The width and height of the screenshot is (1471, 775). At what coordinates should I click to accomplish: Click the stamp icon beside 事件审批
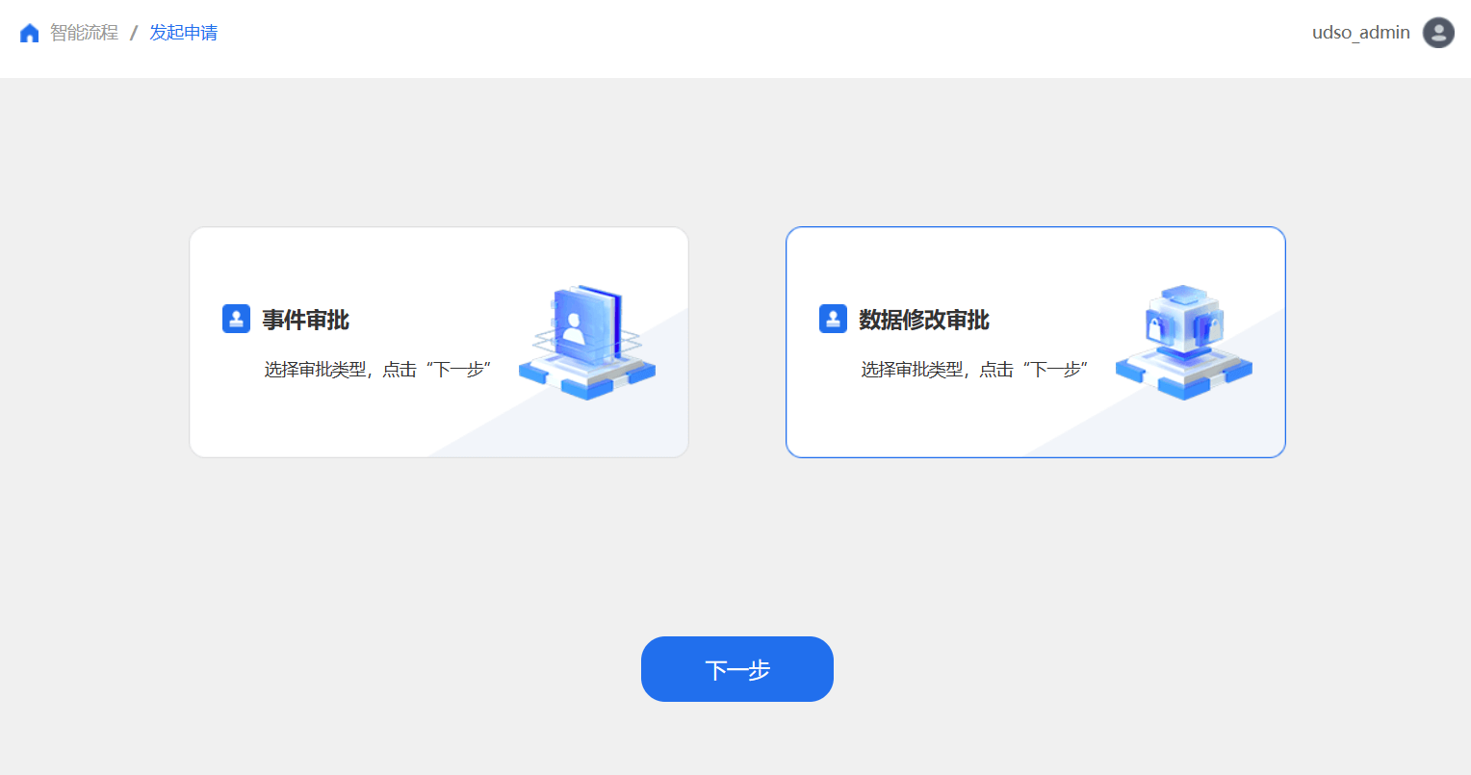(237, 319)
